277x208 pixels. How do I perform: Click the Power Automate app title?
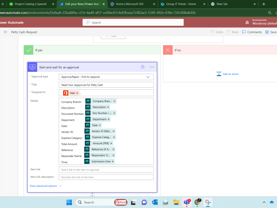[12, 22]
